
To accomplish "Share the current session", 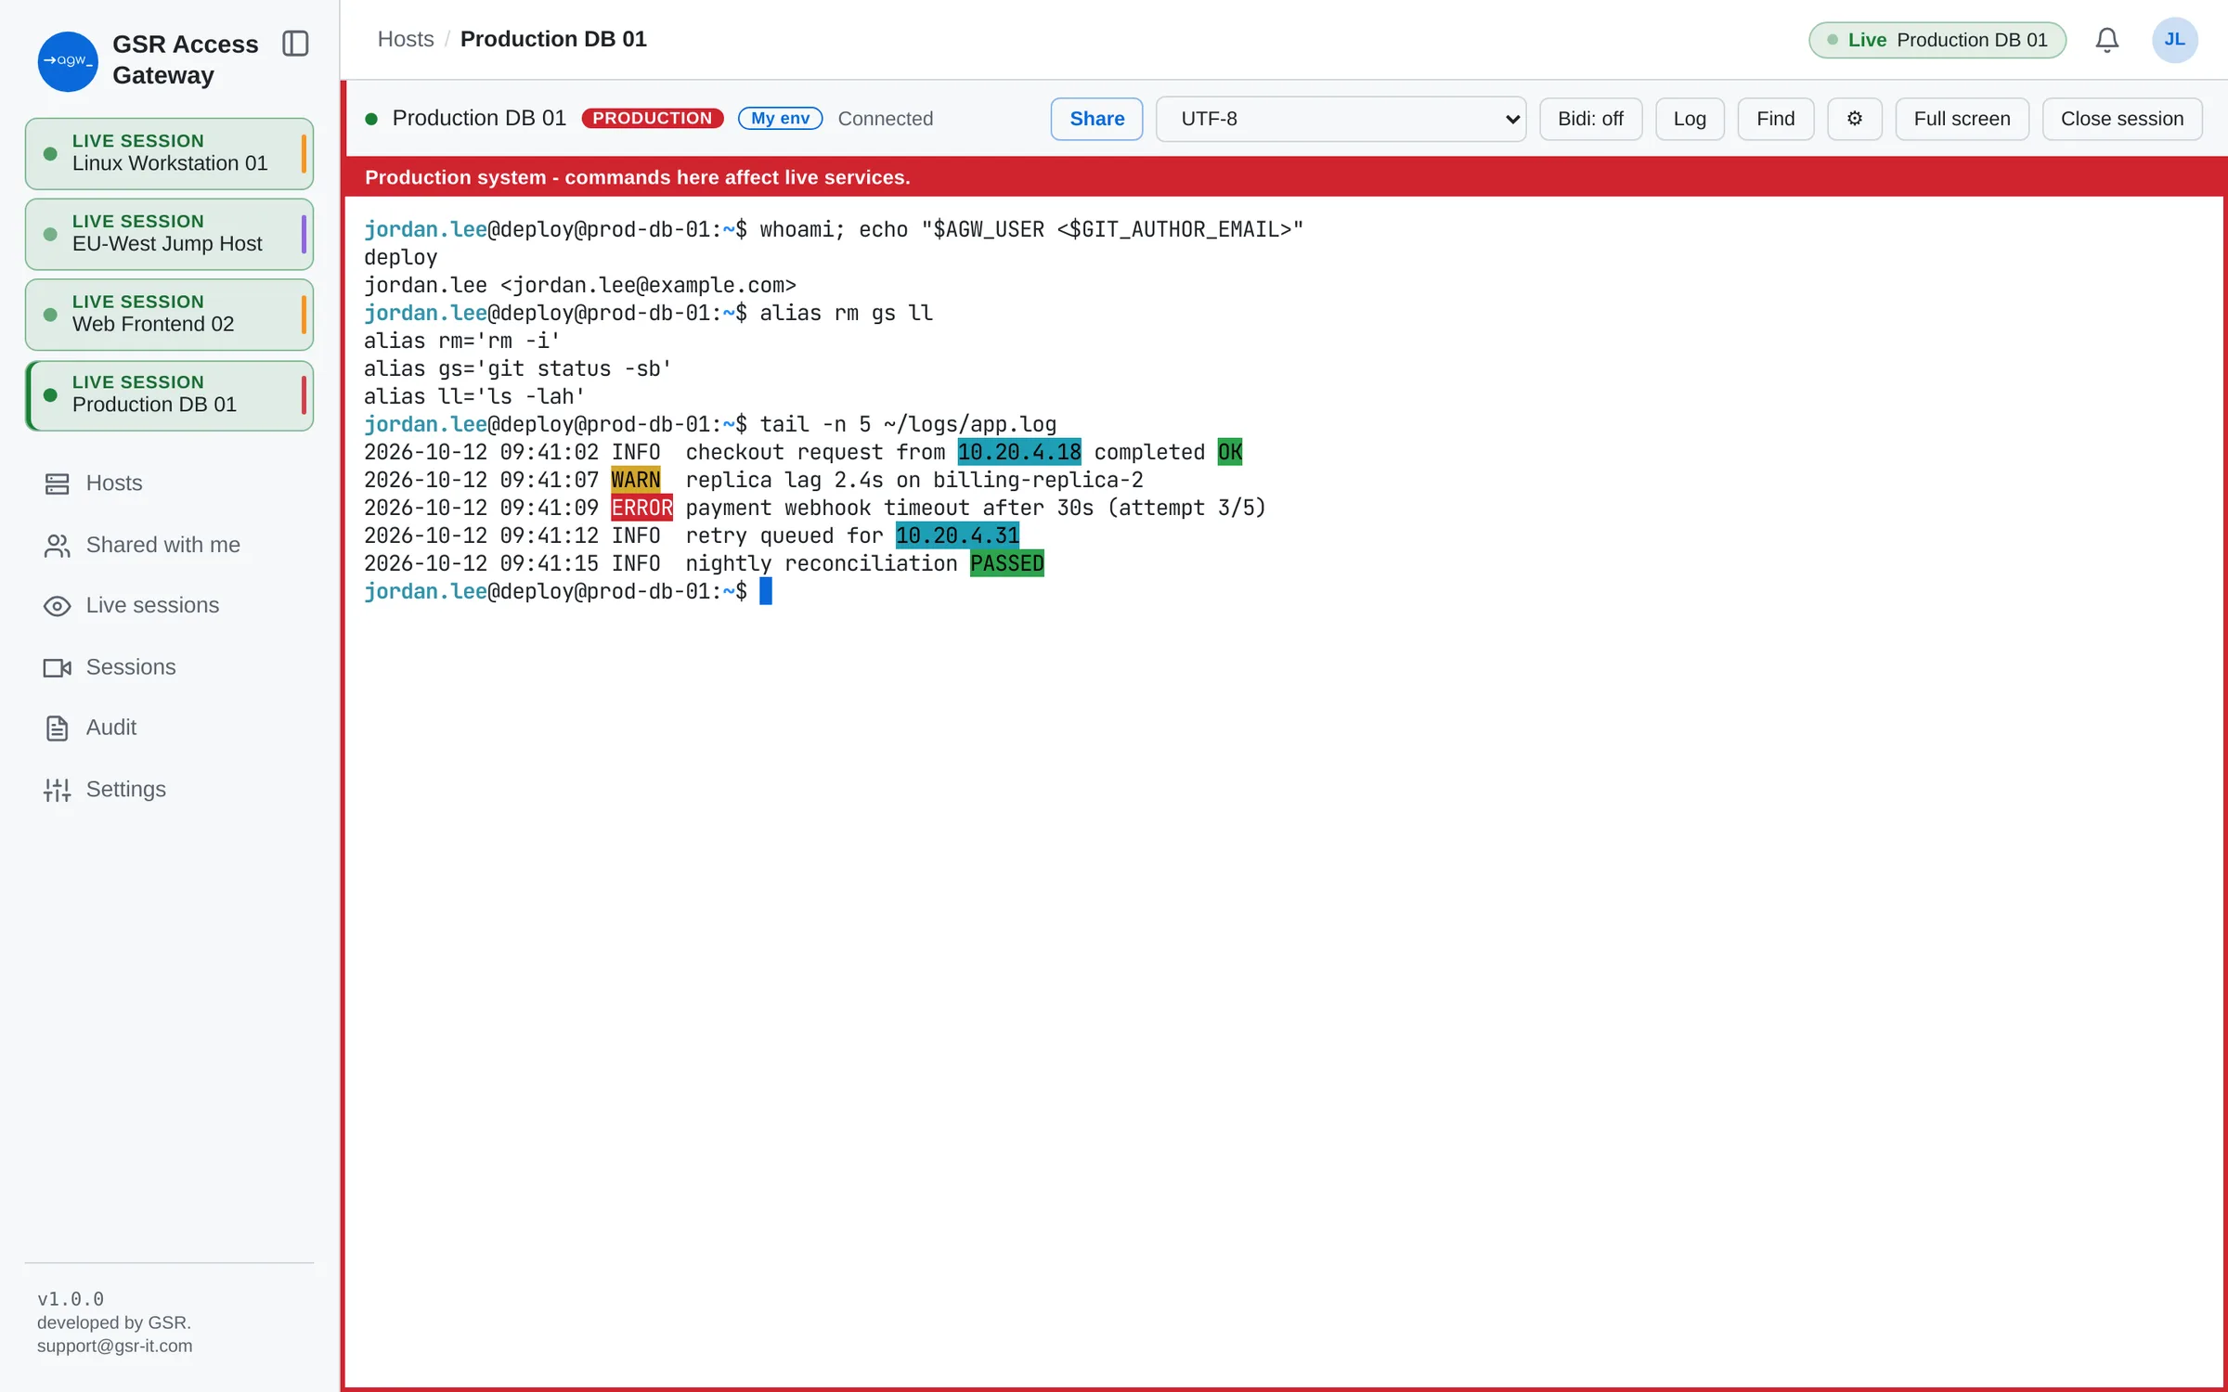I will tap(1096, 119).
